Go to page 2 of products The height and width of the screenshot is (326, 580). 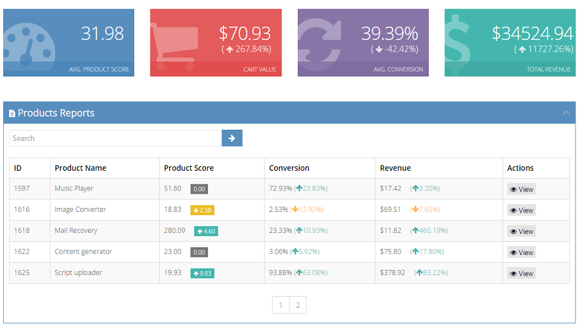(x=298, y=305)
